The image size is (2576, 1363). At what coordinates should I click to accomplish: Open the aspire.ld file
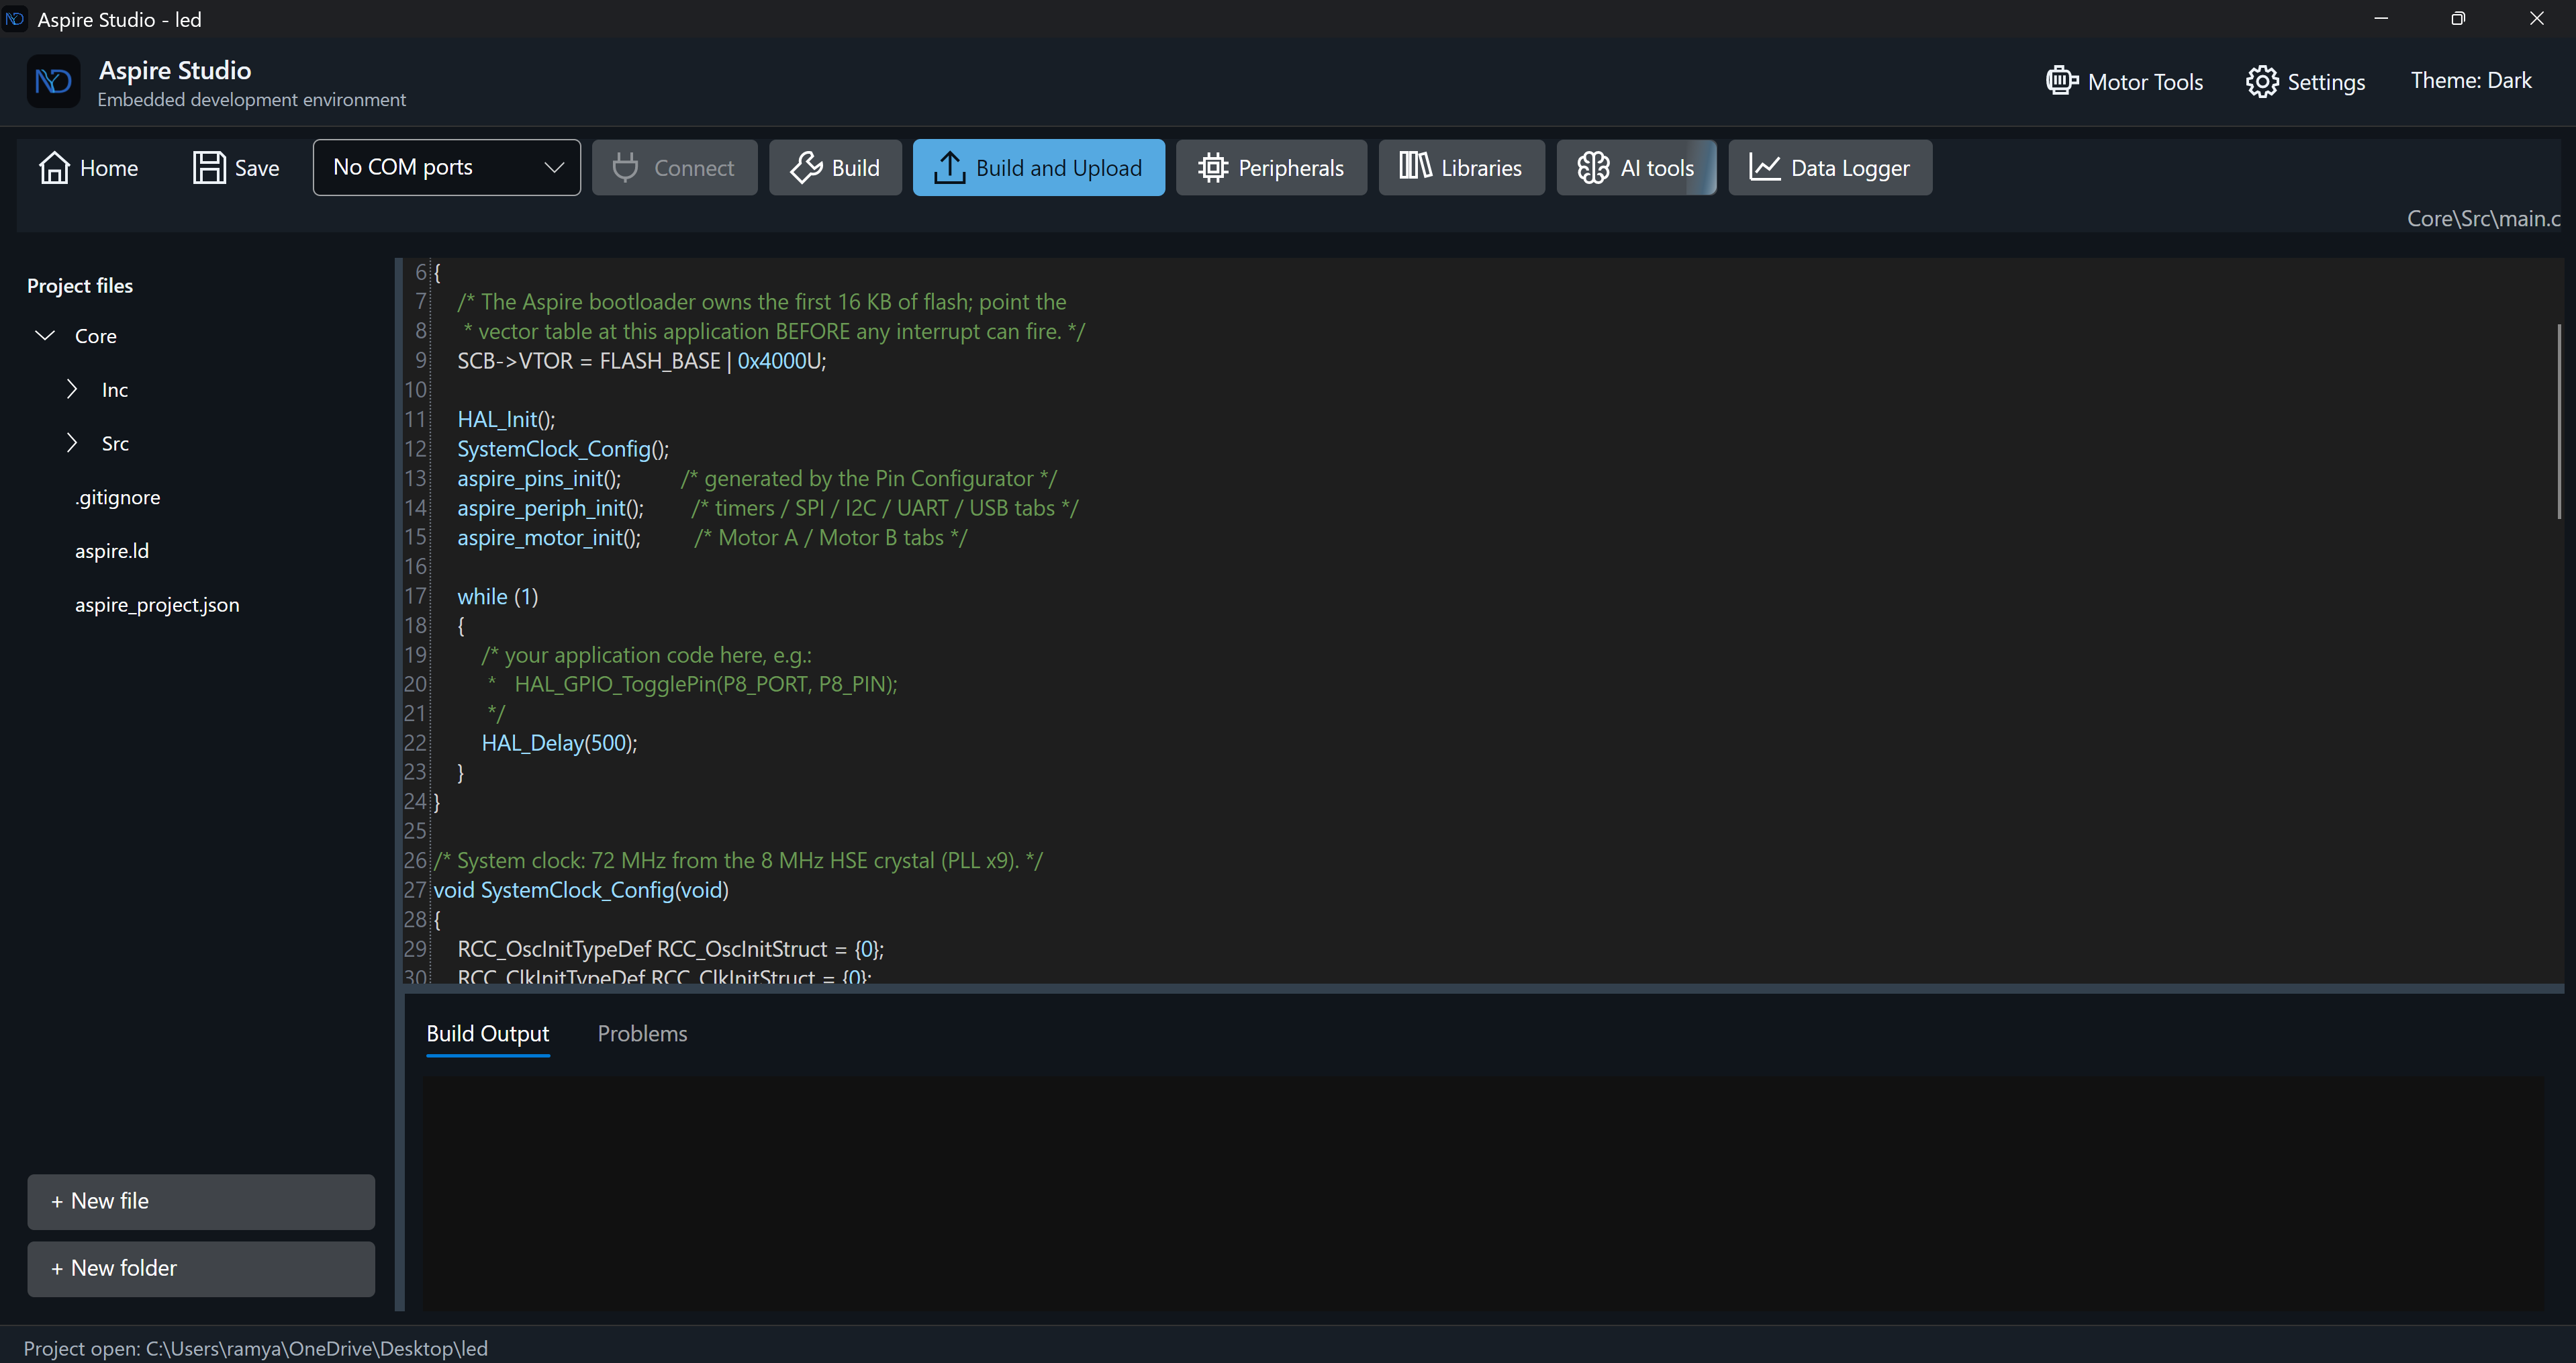112,551
